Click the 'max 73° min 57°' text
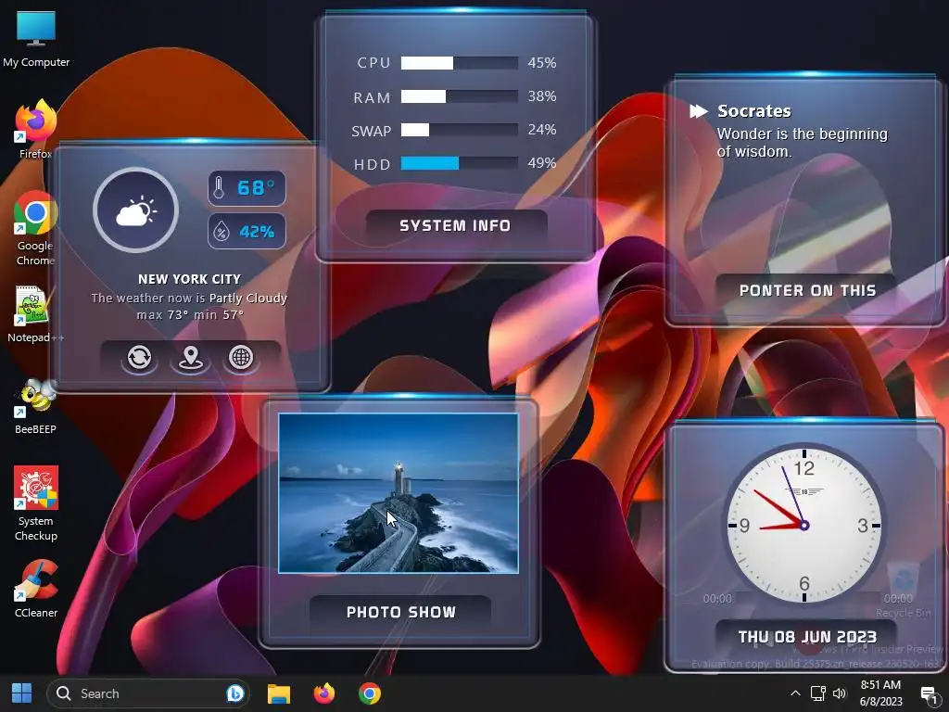 click(x=190, y=315)
